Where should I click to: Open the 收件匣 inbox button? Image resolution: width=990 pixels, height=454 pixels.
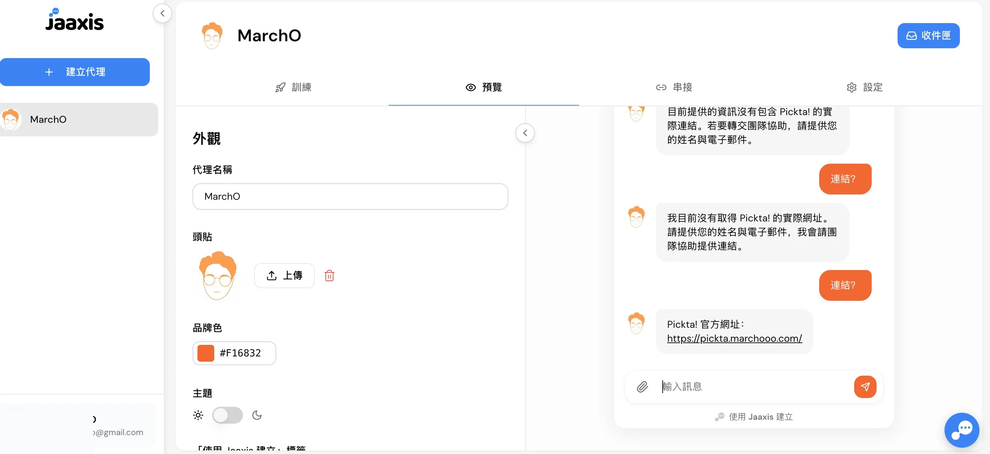pyautogui.click(x=928, y=36)
